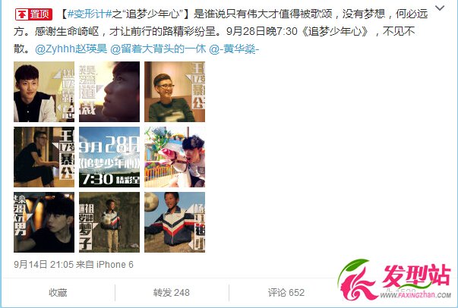Image resolution: width=458 pixels, height=308 pixels.
Task: Open @留着大背头的一休 profile mention
Action: [158, 49]
